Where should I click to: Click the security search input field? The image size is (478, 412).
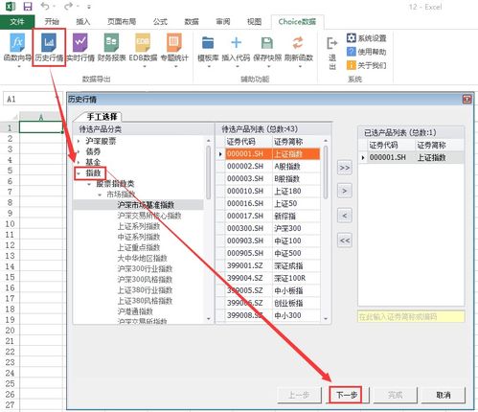coord(411,317)
